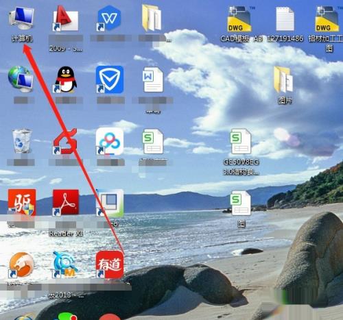343x320 pixels.
Task: Launch the 有道 dictionary shortcut
Action: [x=110, y=264]
